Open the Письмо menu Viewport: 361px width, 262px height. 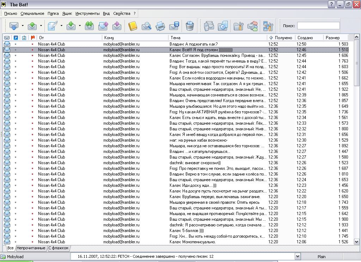pyautogui.click(x=11, y=13)
